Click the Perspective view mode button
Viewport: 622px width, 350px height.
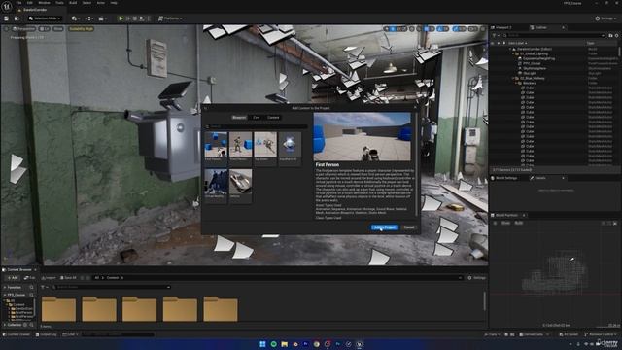23,29
